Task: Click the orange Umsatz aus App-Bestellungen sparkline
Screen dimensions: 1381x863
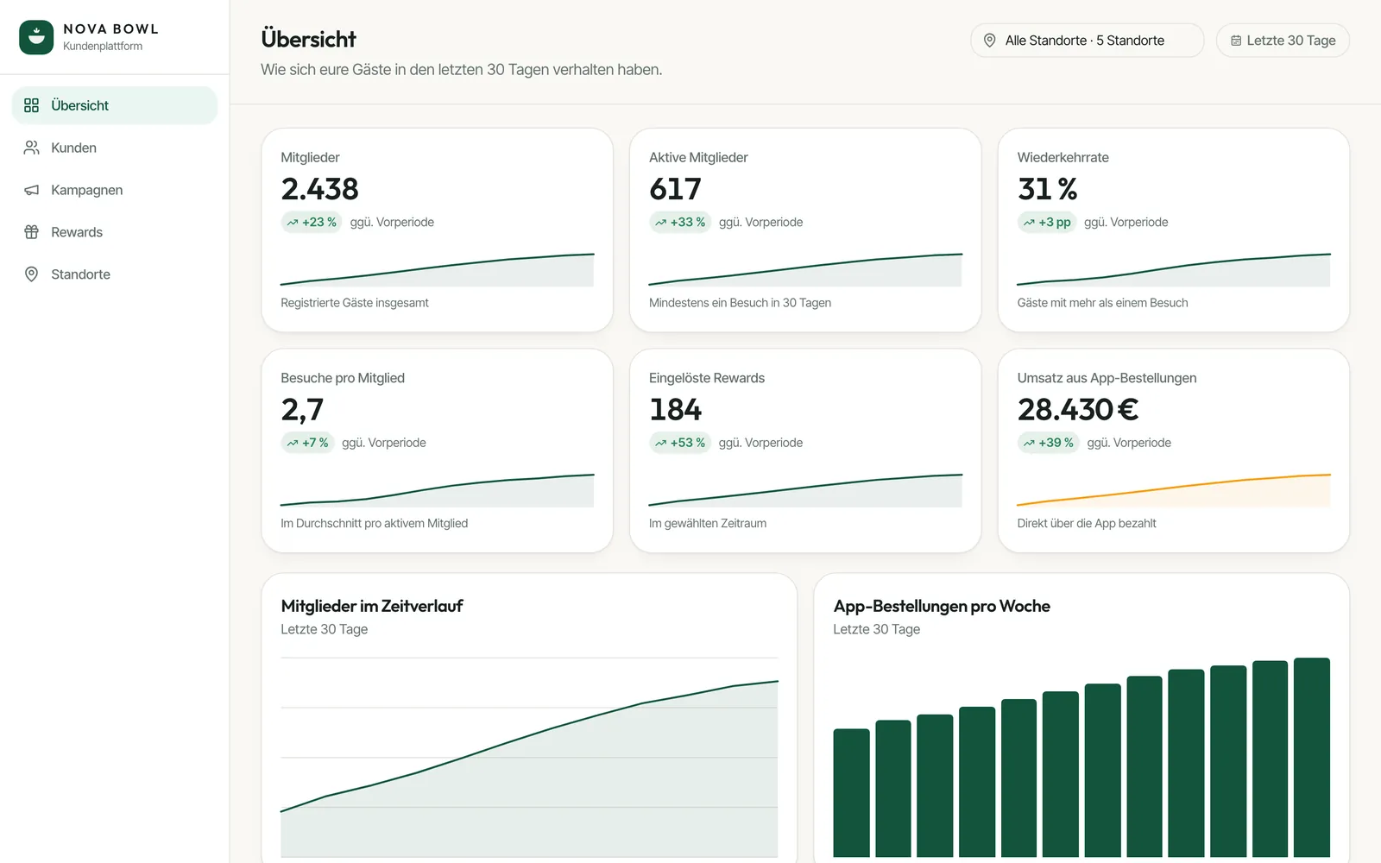Action: (1174, 490)
